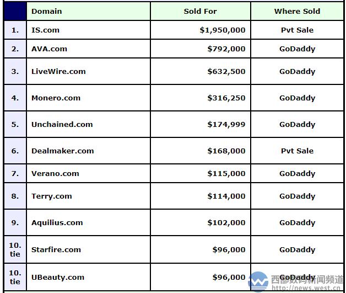Click the Sold For column header

[x=200, y=11]
